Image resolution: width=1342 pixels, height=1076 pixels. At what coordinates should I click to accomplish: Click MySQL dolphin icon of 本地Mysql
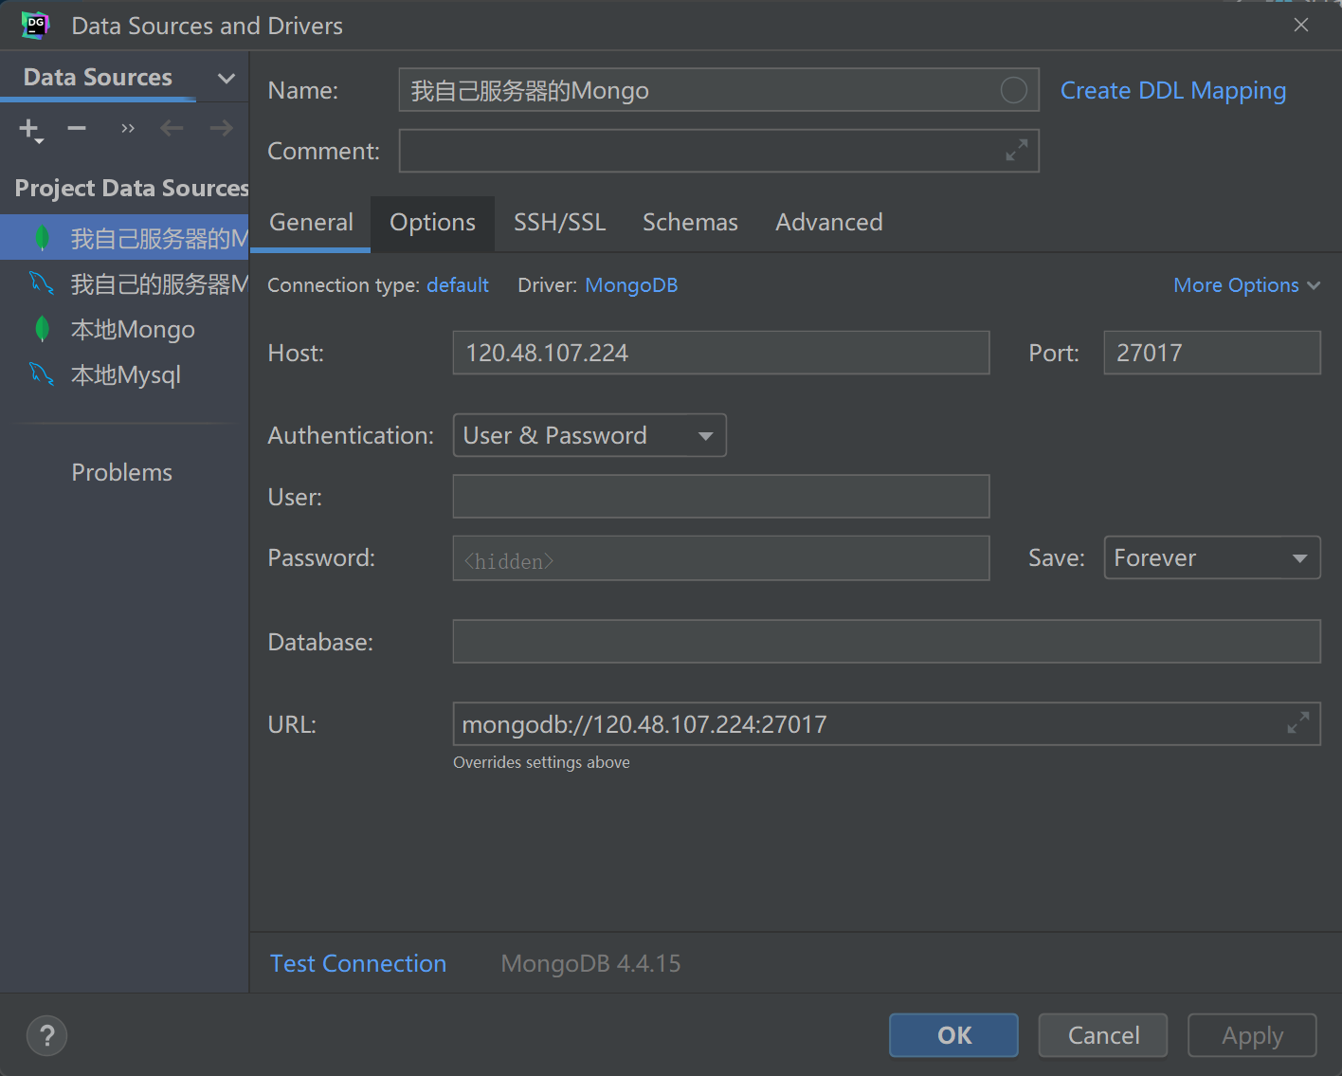click(42, 374)
